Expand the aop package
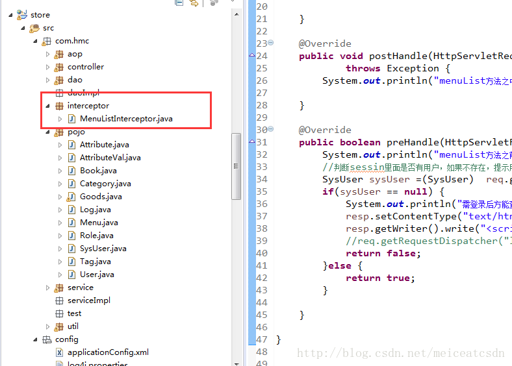The height and width of the screenshot is (366, 512). tap(47, 54)
